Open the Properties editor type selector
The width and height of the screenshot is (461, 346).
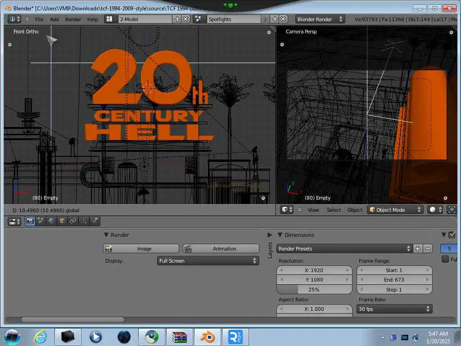(14, 221)
